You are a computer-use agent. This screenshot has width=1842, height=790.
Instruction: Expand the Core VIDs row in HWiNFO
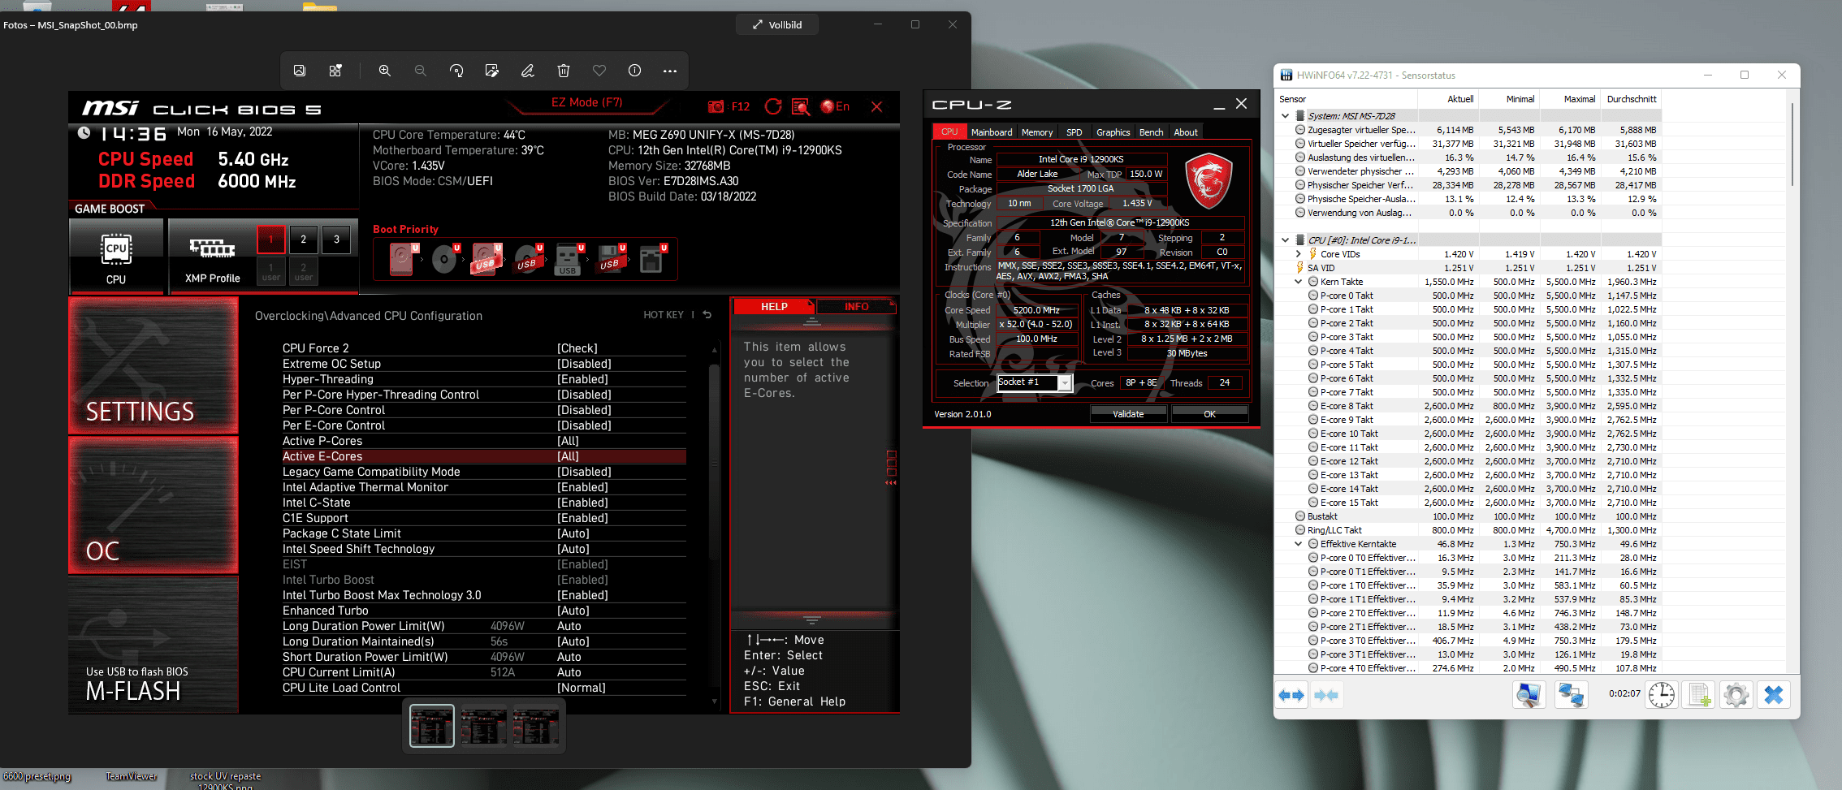1299,254
